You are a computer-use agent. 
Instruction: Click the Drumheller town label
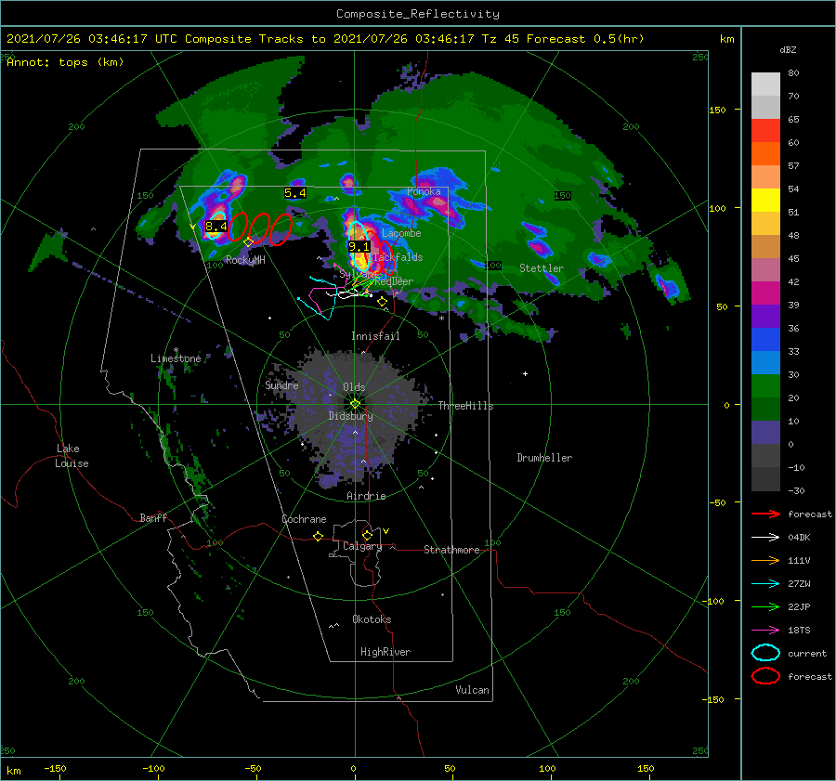[544, 458]
